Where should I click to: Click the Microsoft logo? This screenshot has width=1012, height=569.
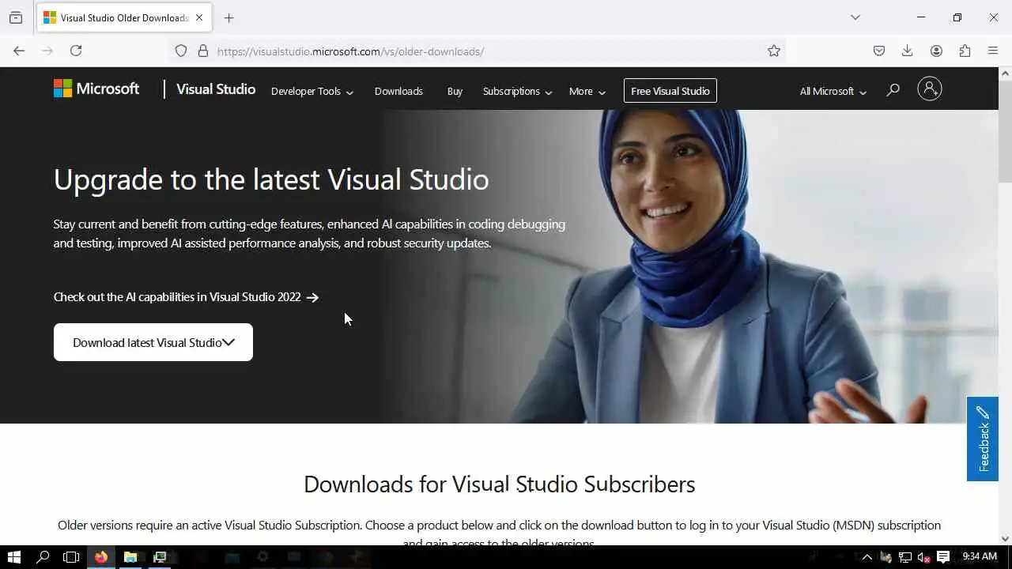pos(96,89)
